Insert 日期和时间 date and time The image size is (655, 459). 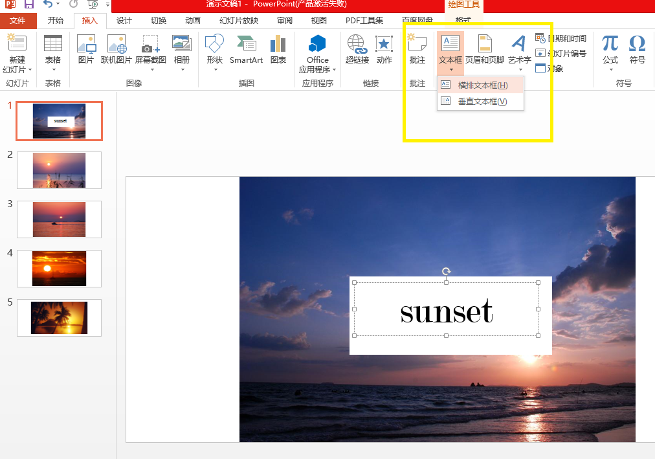click(561, 38)
